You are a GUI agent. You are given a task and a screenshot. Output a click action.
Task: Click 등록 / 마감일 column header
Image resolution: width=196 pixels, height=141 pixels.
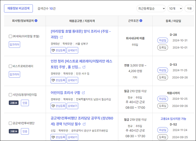[173, 21]
